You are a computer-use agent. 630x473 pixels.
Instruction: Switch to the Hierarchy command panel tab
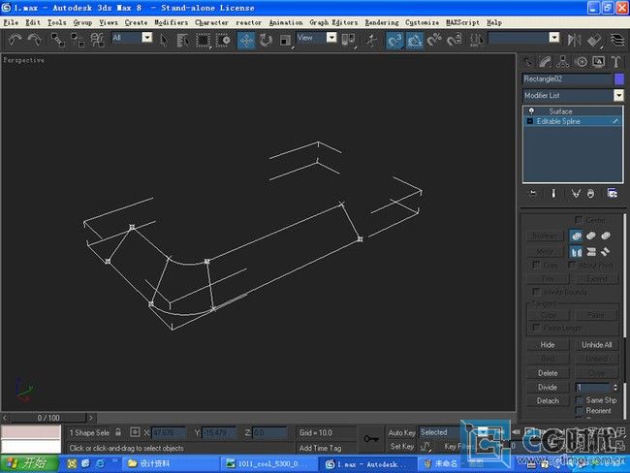563,62
